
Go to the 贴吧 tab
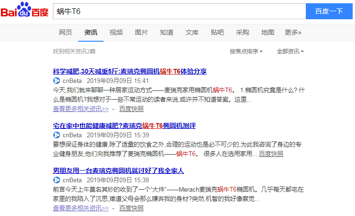coord(217,32)
